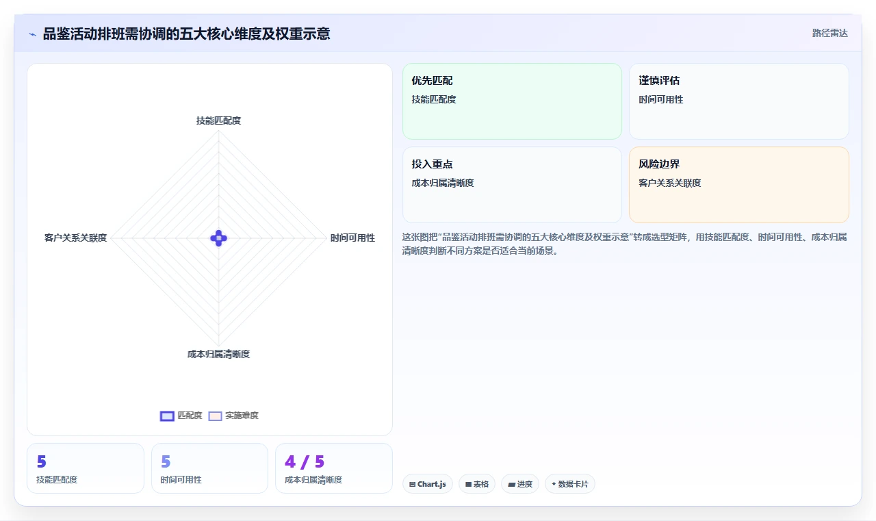Select the 进度 tag
The height and width of the screenshot is (521, 876).
click(x=520, y=484)
